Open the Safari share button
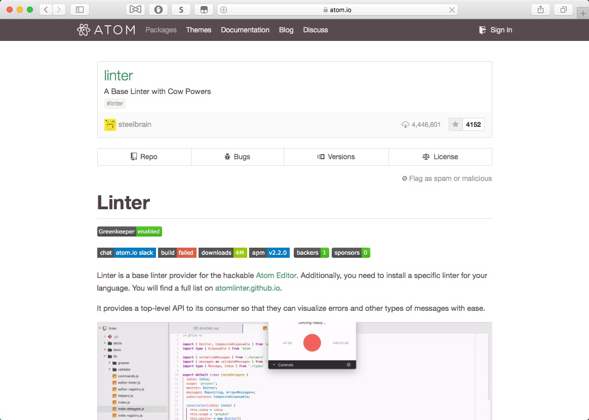 pyautogui.click(x=540, y=10)
